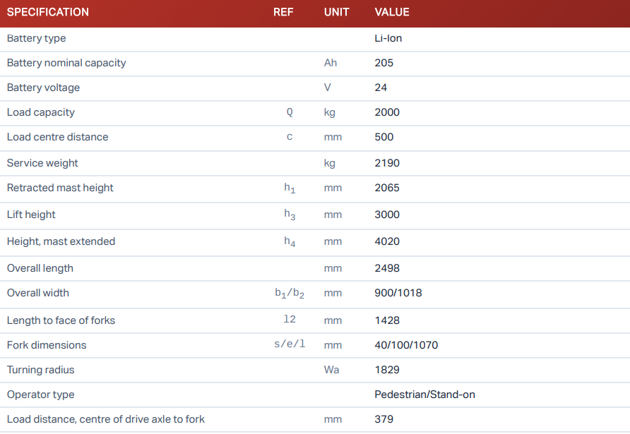The image size is (630, 434).
Task: Select the Overall length row label
Action: coord(40,268)
